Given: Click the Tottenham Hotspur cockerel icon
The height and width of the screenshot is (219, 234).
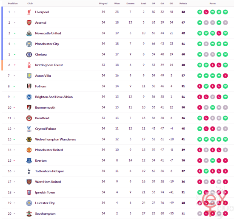Looking at the screenshot, I should point(29,171).
